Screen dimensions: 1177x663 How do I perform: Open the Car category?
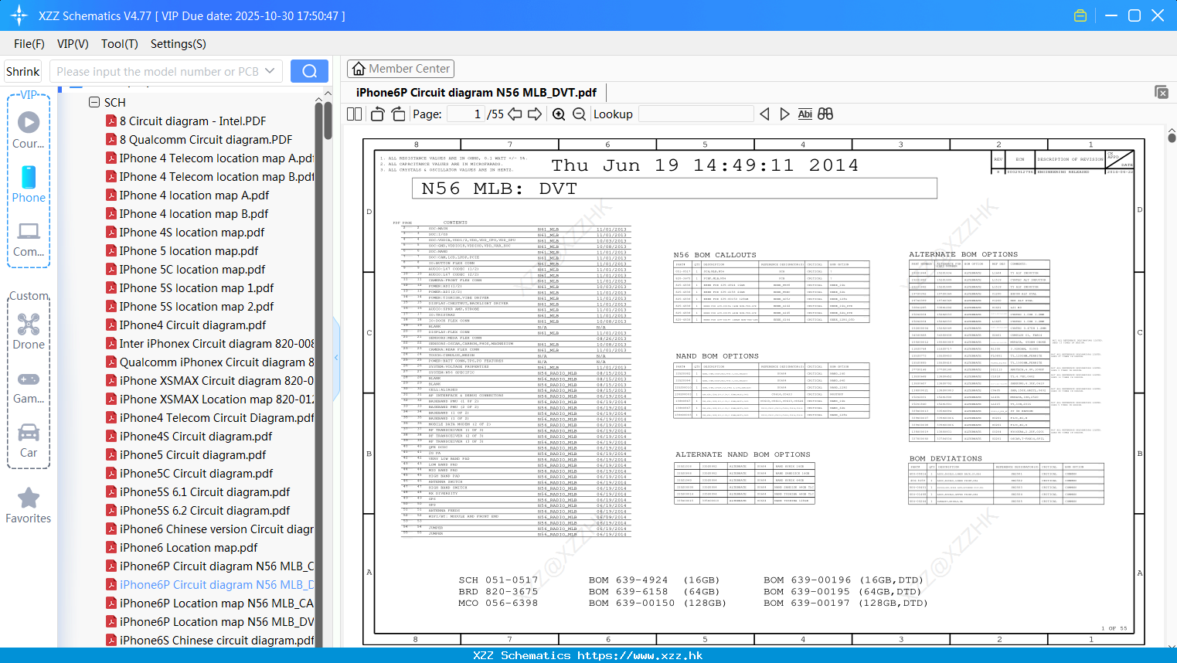29,440
